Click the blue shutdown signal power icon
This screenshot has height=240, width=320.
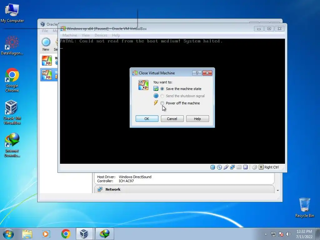[156, 96]
